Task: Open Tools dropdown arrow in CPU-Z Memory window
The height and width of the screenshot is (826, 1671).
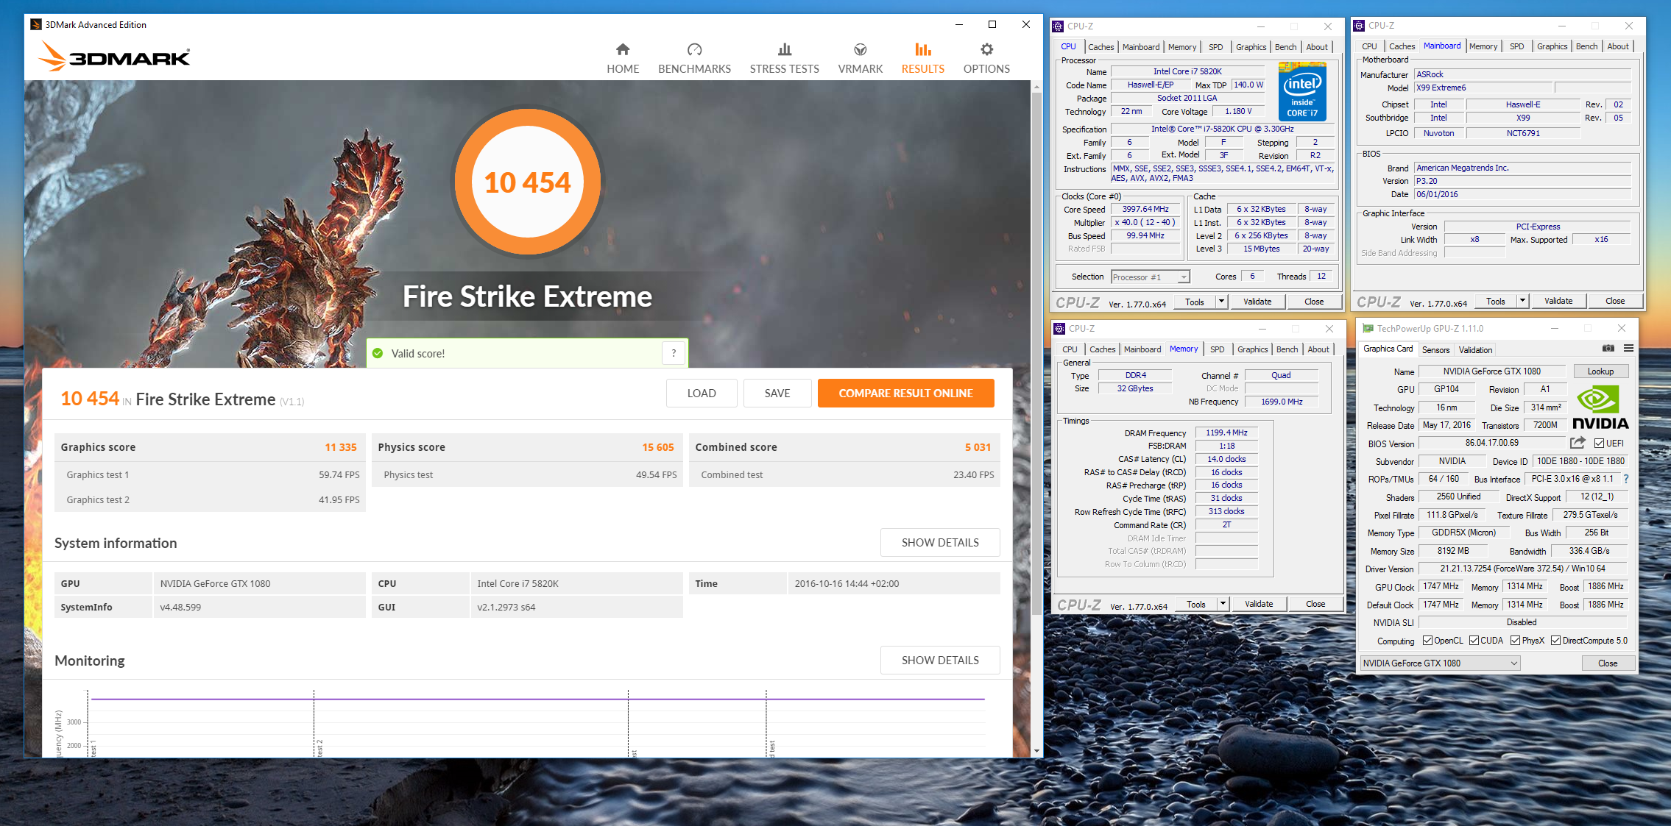Action: coord(1223,604)
